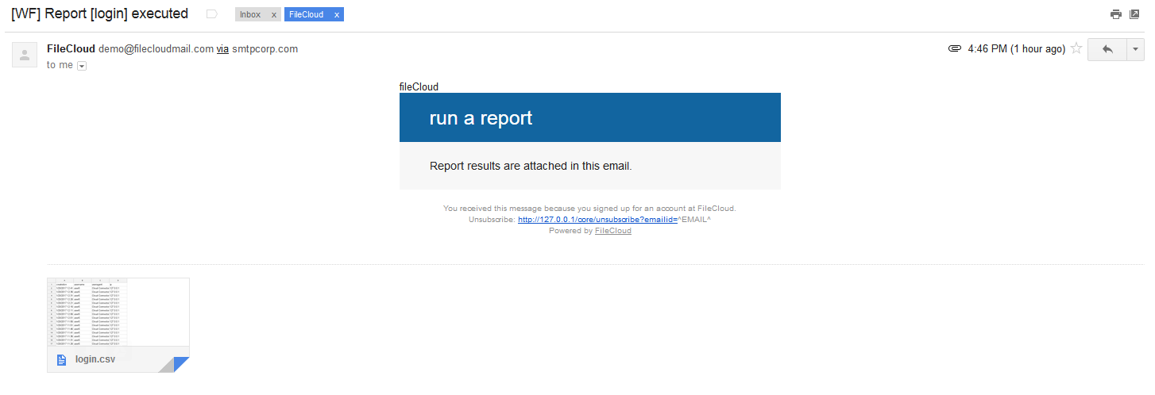This screenshot has height=395, width=1155.
Task: Click the paperclip attachment icon
Action: tap(956, 49)
